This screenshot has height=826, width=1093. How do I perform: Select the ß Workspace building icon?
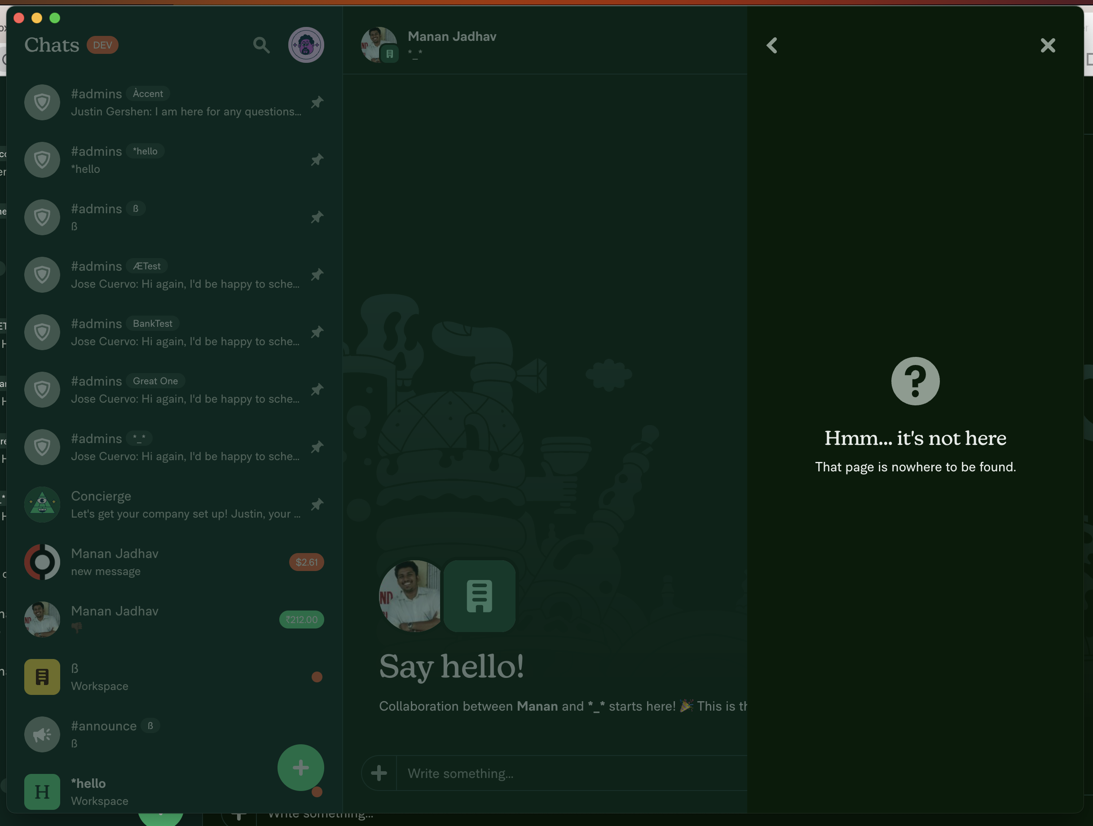pyautogui.click(x=42, y=677)
